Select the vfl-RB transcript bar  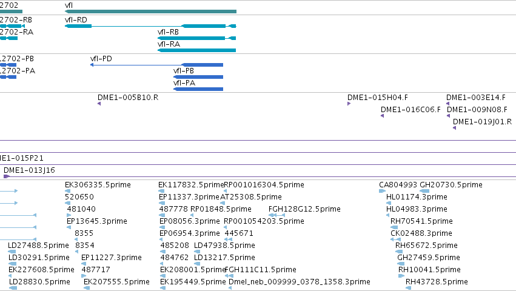[197, 38]
